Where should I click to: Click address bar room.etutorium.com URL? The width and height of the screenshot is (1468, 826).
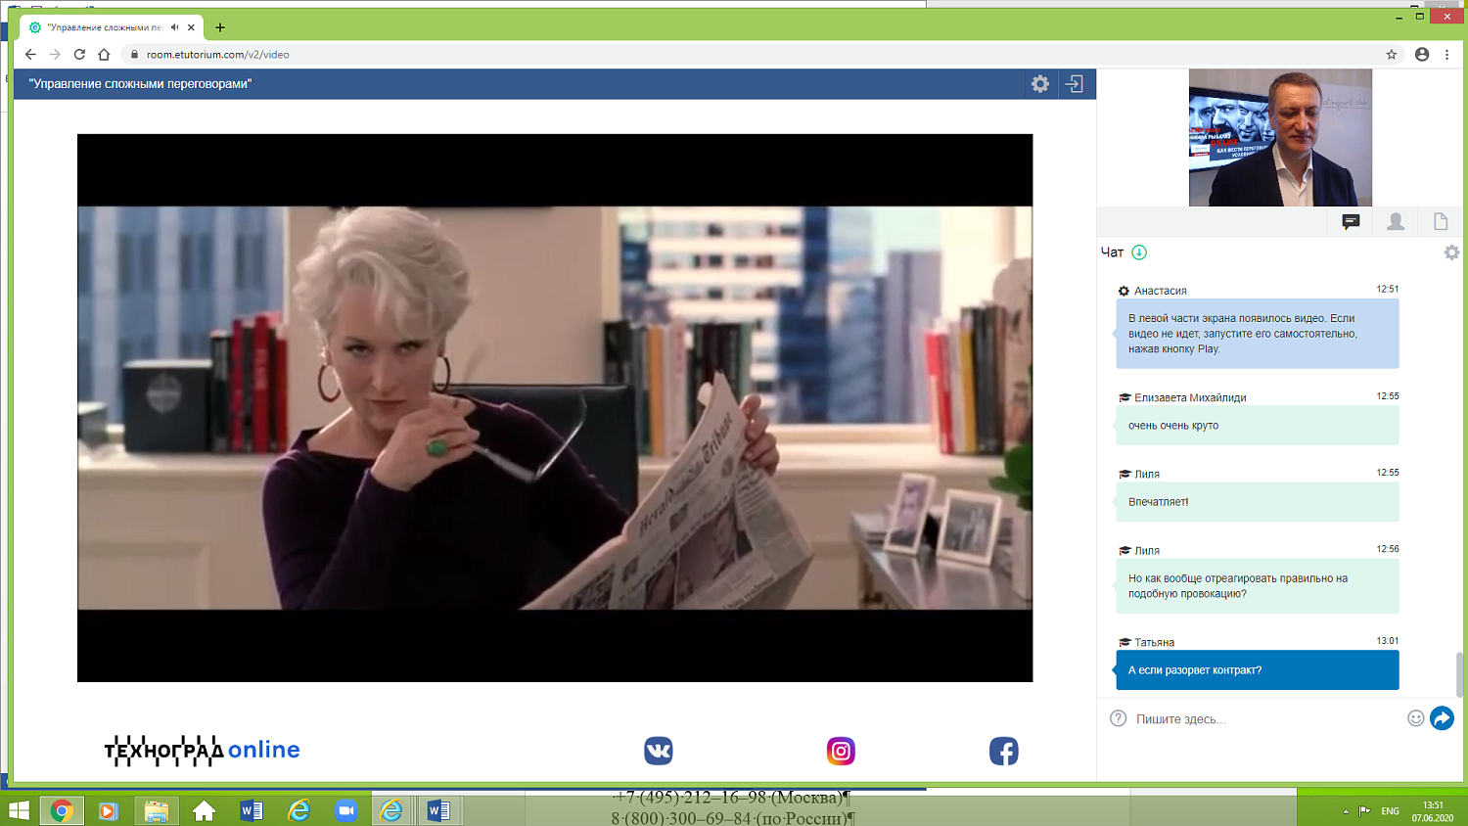click(x=218, y=55)
